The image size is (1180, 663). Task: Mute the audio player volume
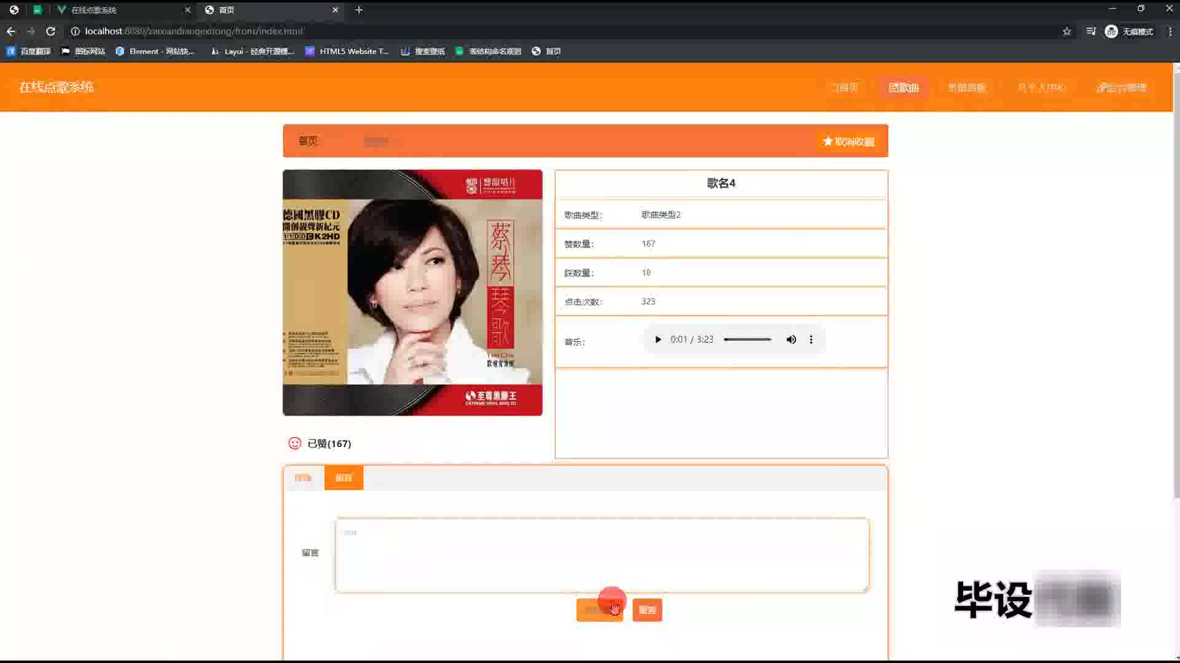click(791, 339)
